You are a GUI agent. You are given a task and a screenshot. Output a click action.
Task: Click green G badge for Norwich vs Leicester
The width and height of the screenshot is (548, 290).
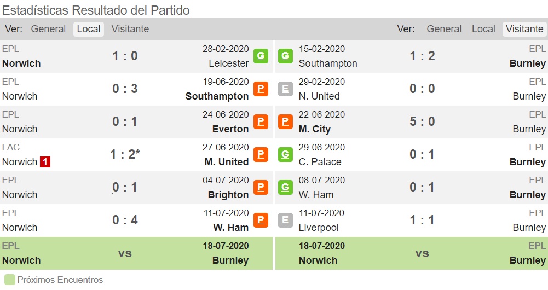[x=261, y=56]
